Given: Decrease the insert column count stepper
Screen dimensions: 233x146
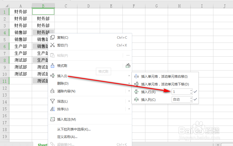Looking at the screenshot, I should pos(191,101).
